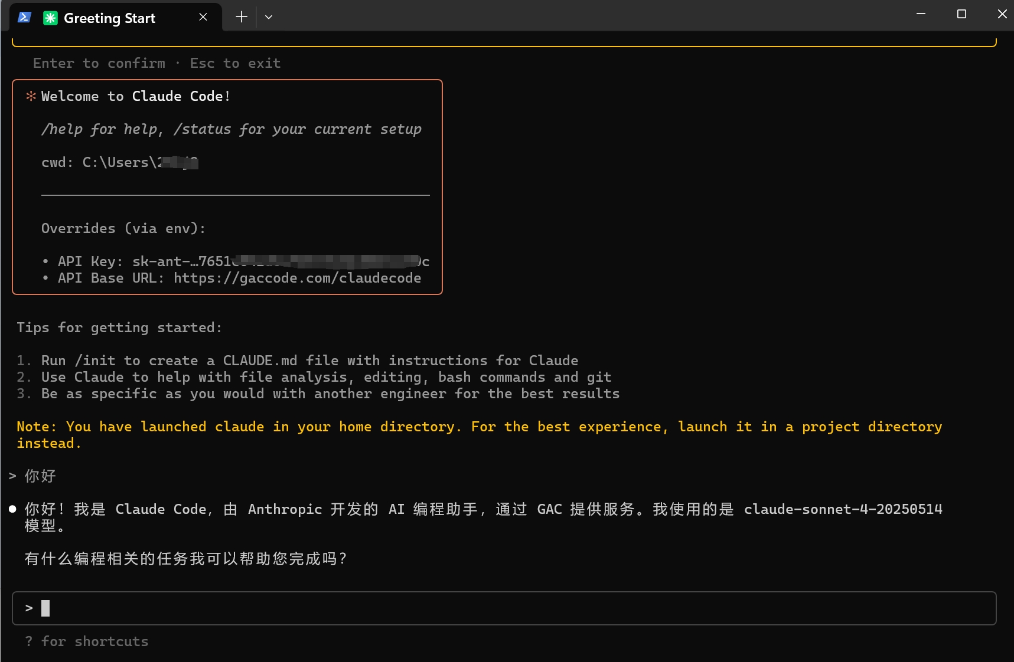1014x662 pixels.
Task: Click the user message '你好'
Action: 40,476
